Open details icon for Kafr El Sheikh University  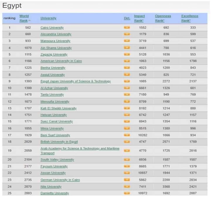tap(127, 108)
